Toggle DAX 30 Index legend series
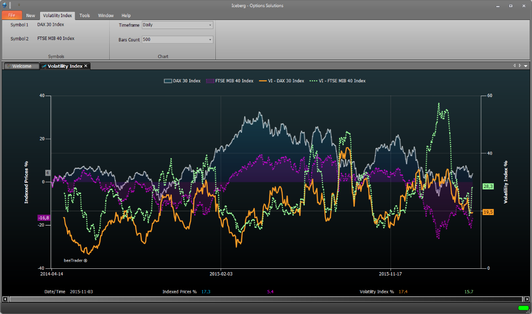 (x=182, y=81)
